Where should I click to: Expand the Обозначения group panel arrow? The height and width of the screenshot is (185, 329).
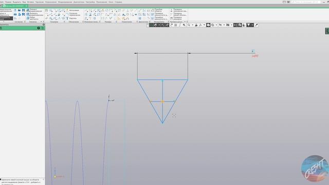pos(83,22)
